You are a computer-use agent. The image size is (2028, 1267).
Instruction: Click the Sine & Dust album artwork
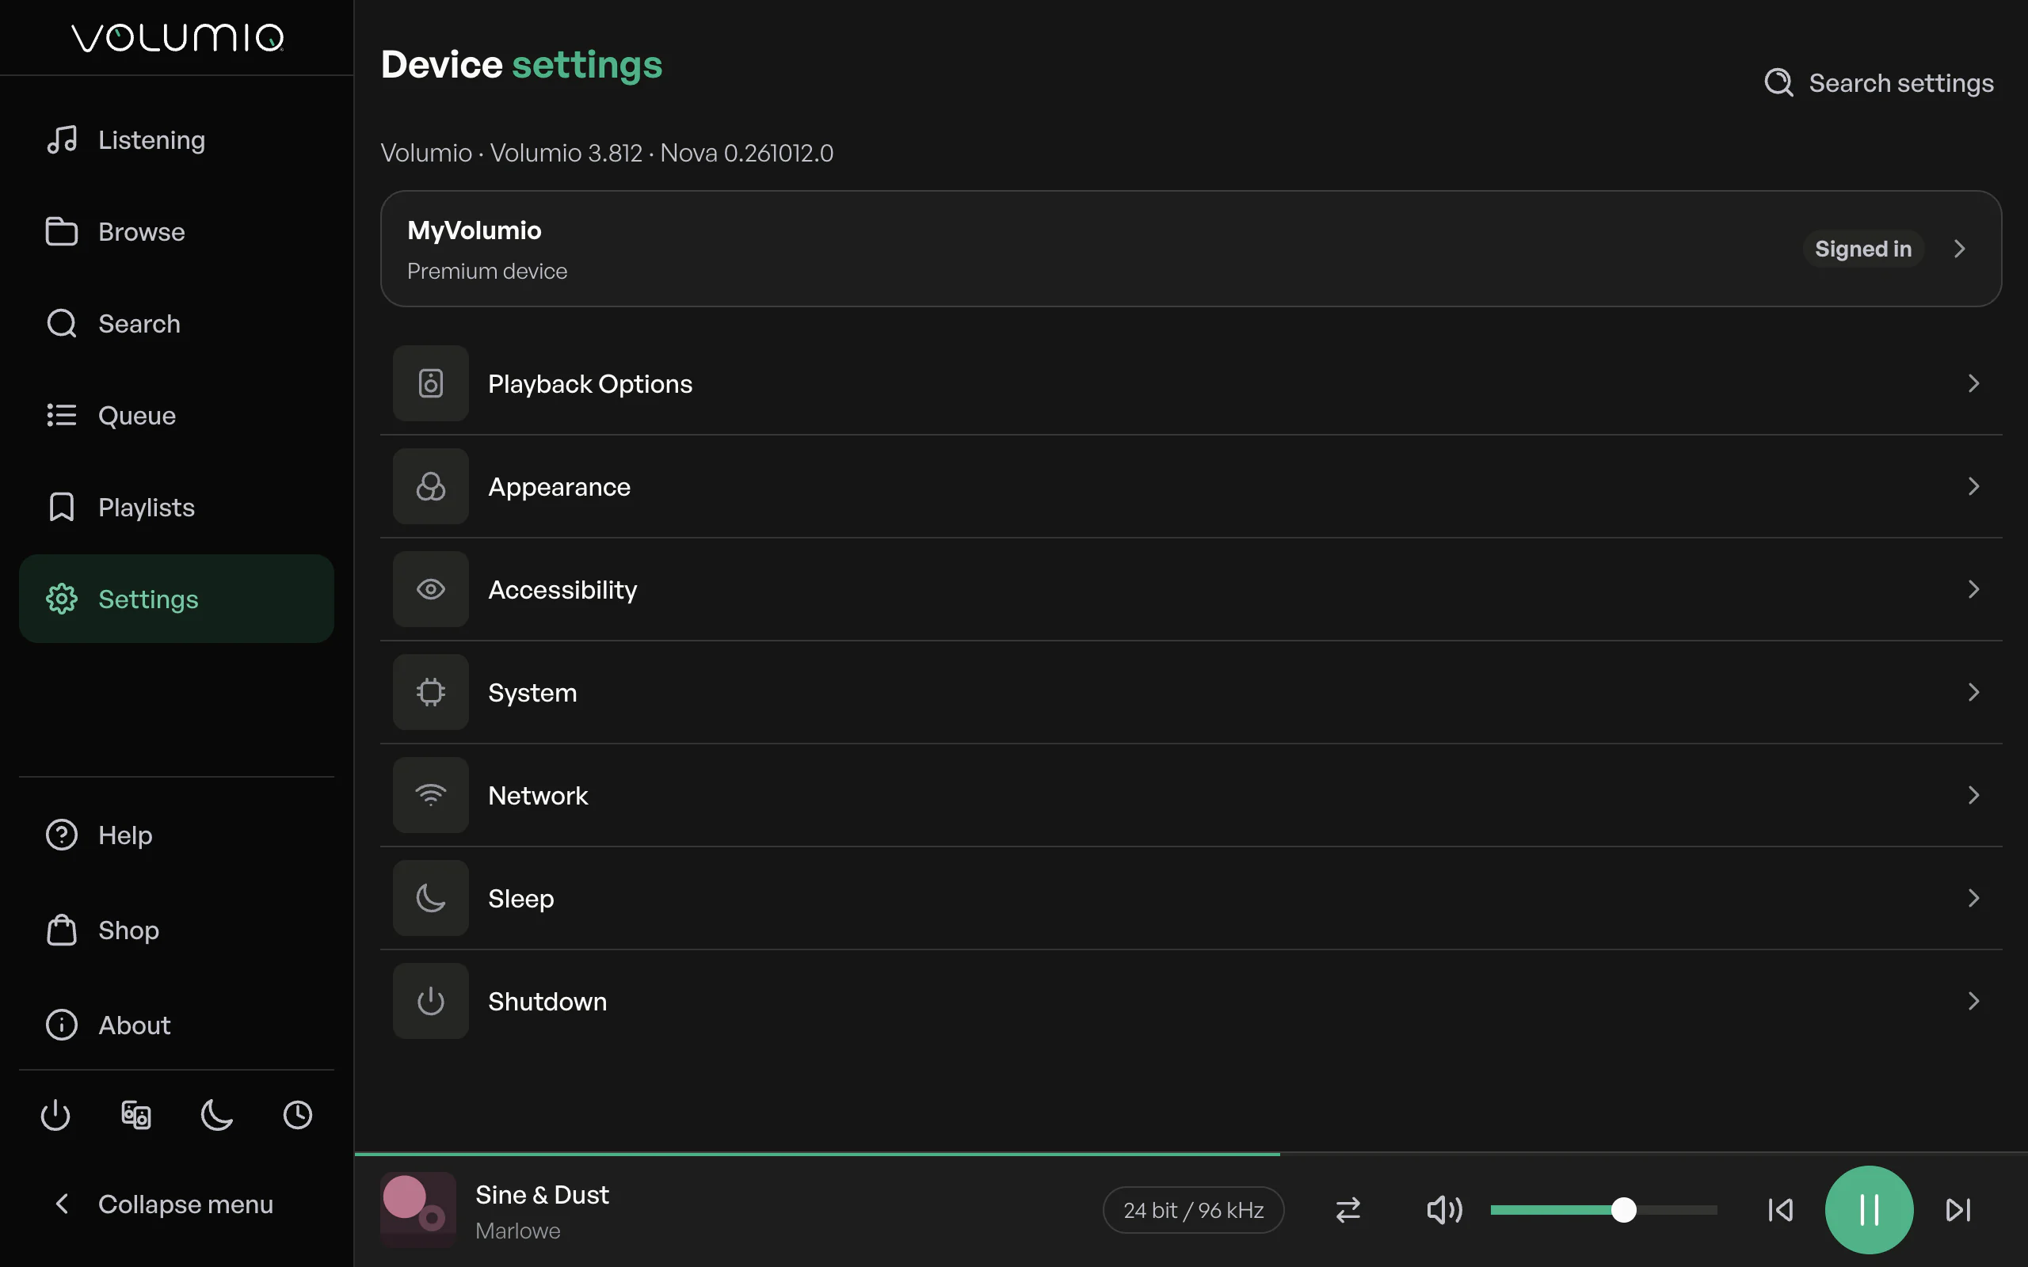(x=418, y=1210)
